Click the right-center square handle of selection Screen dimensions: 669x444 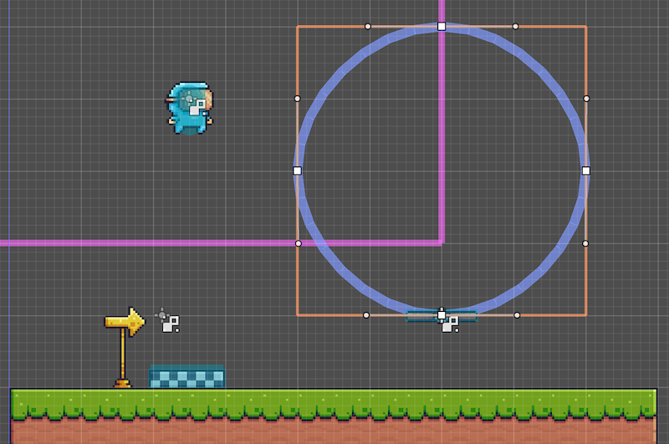[585, 171]
